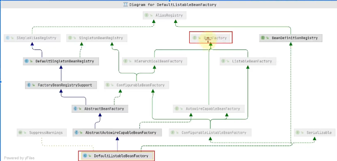Click the visibility icon on ListableBeanFactory node
This screenshot has height=161, width=337.
pos(228,61)
